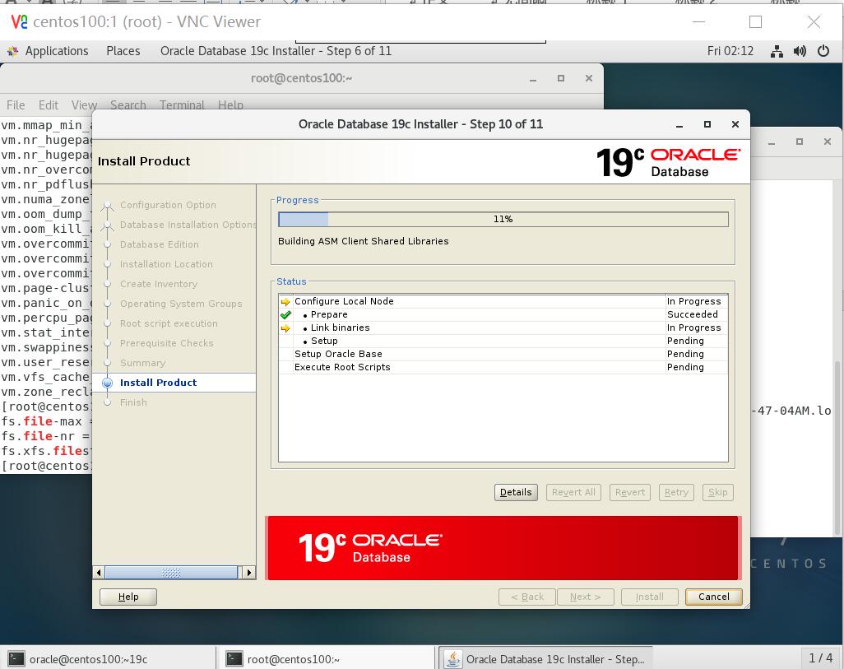This screenshot has width=844, height=669.
Task: Click the Retry button
Action: (676, 492)
